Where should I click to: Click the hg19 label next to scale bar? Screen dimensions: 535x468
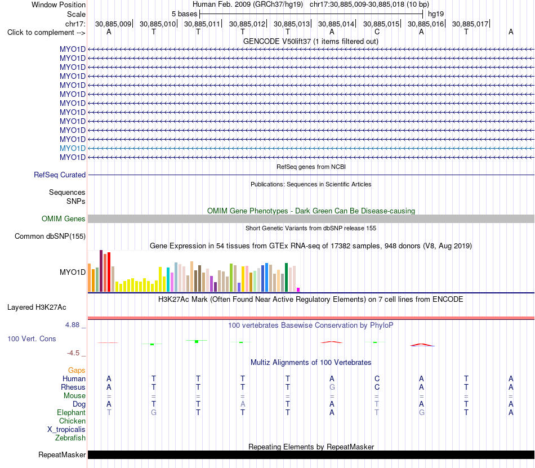[436, 14]
